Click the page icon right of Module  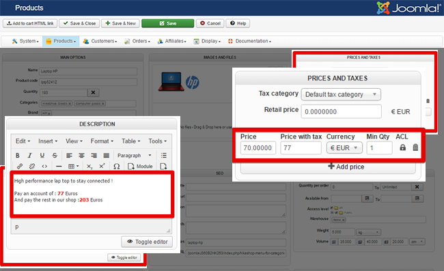(x=163, y=166)
